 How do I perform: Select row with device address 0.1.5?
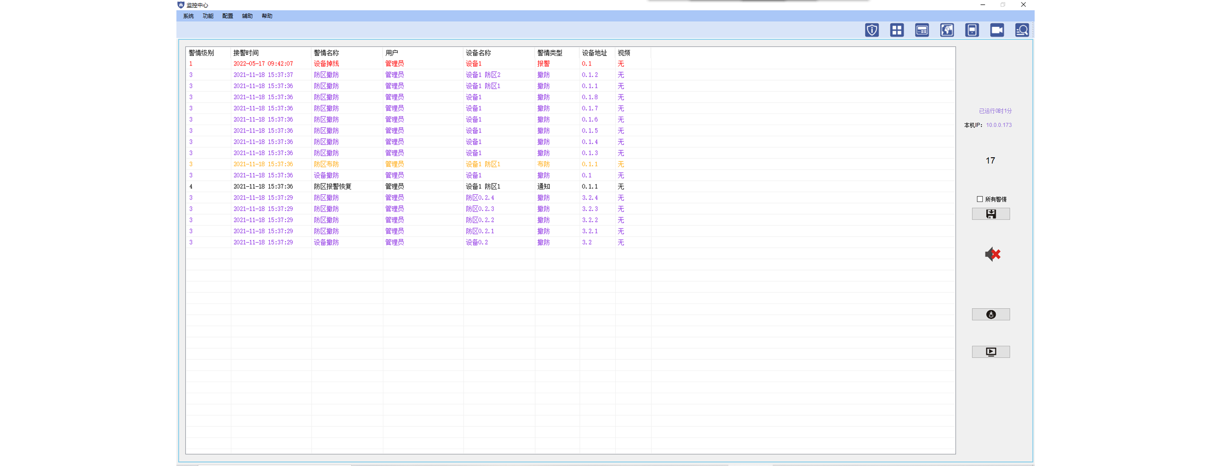pos(570,130)
